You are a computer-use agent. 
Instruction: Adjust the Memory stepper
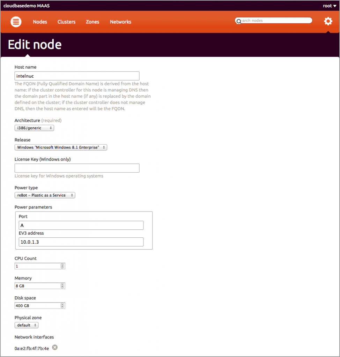[62, 286]
